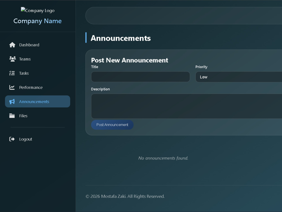Focus the Description text area

[186, 106]
